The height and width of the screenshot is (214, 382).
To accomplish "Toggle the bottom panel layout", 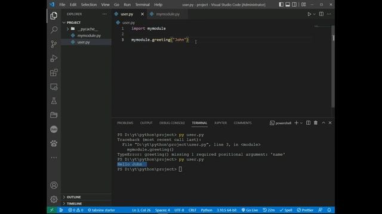I will pyautogui.click(x=288, y=5).
